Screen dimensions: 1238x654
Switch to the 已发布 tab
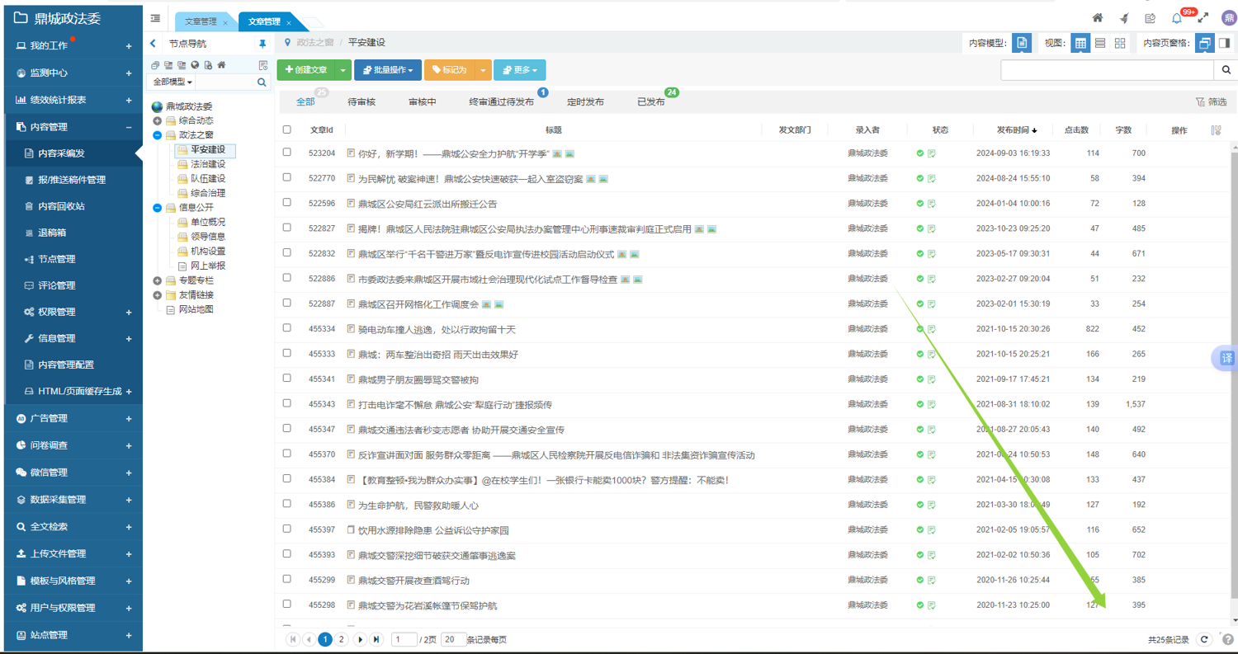(x=650, y=102)
